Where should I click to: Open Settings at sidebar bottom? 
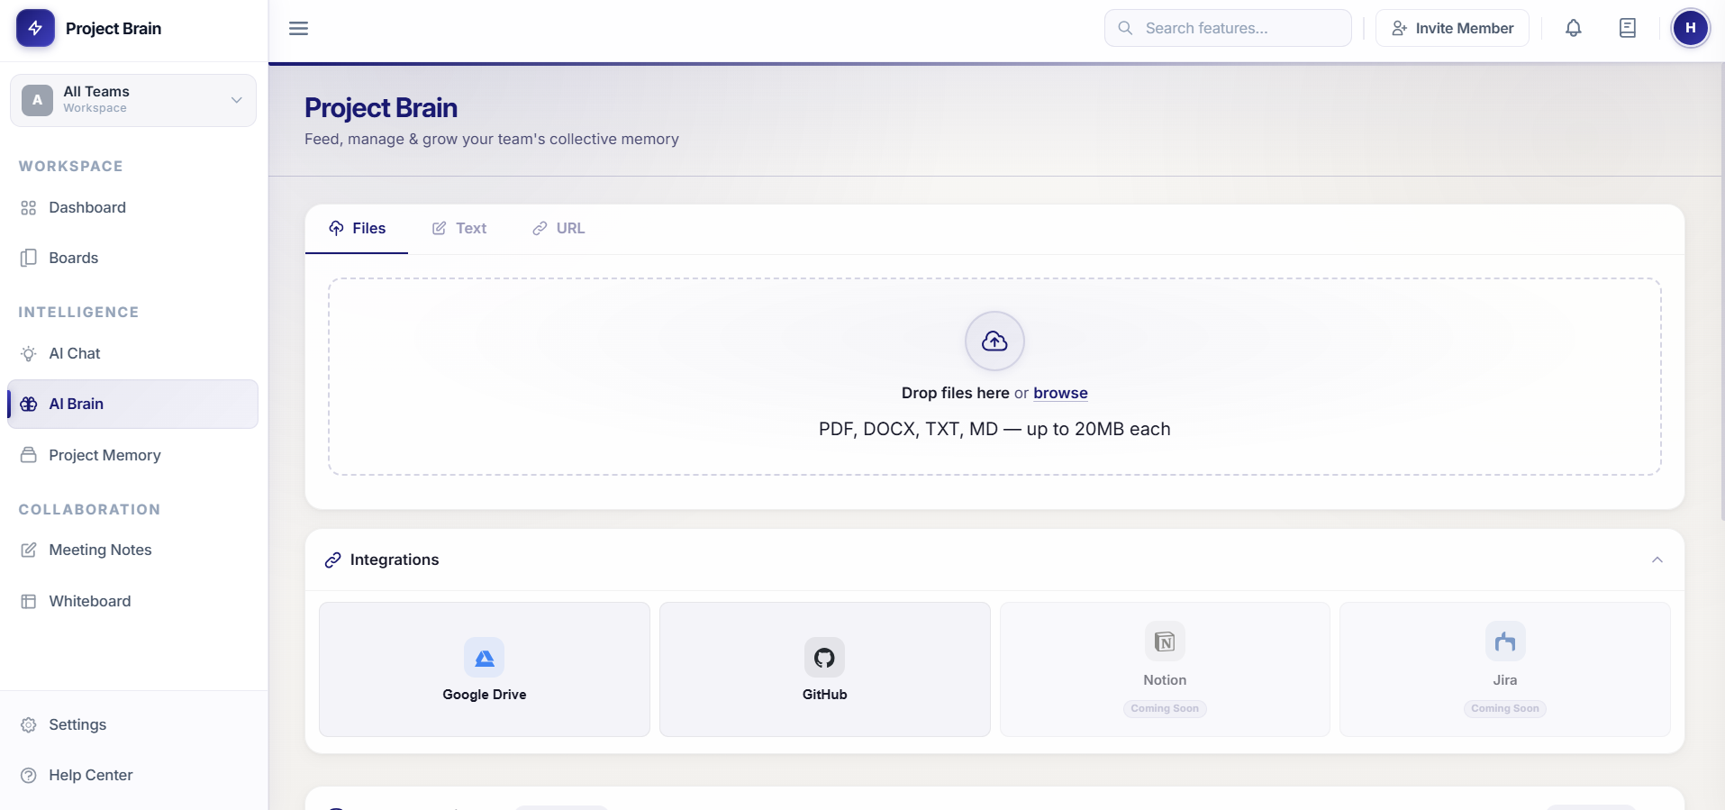tap(133, 724)
